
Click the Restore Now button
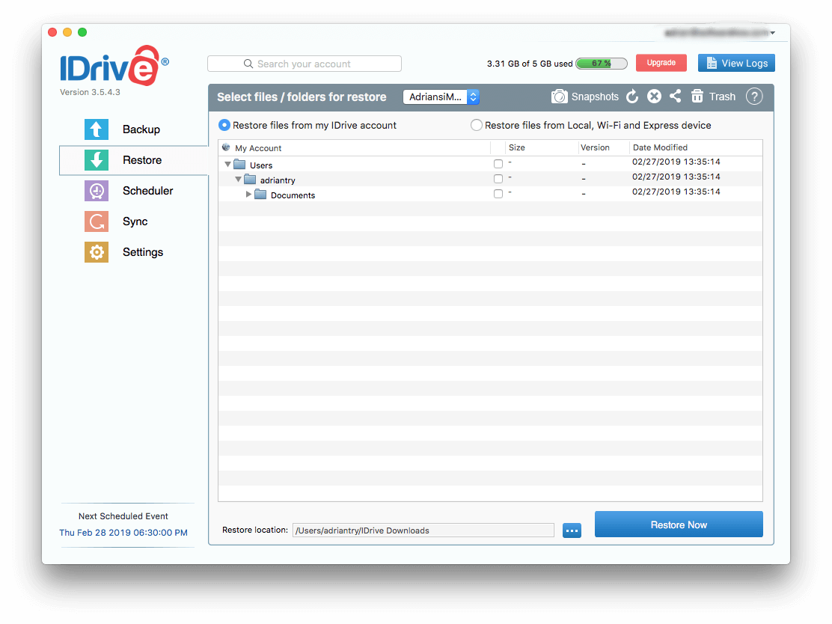(679, 524)
